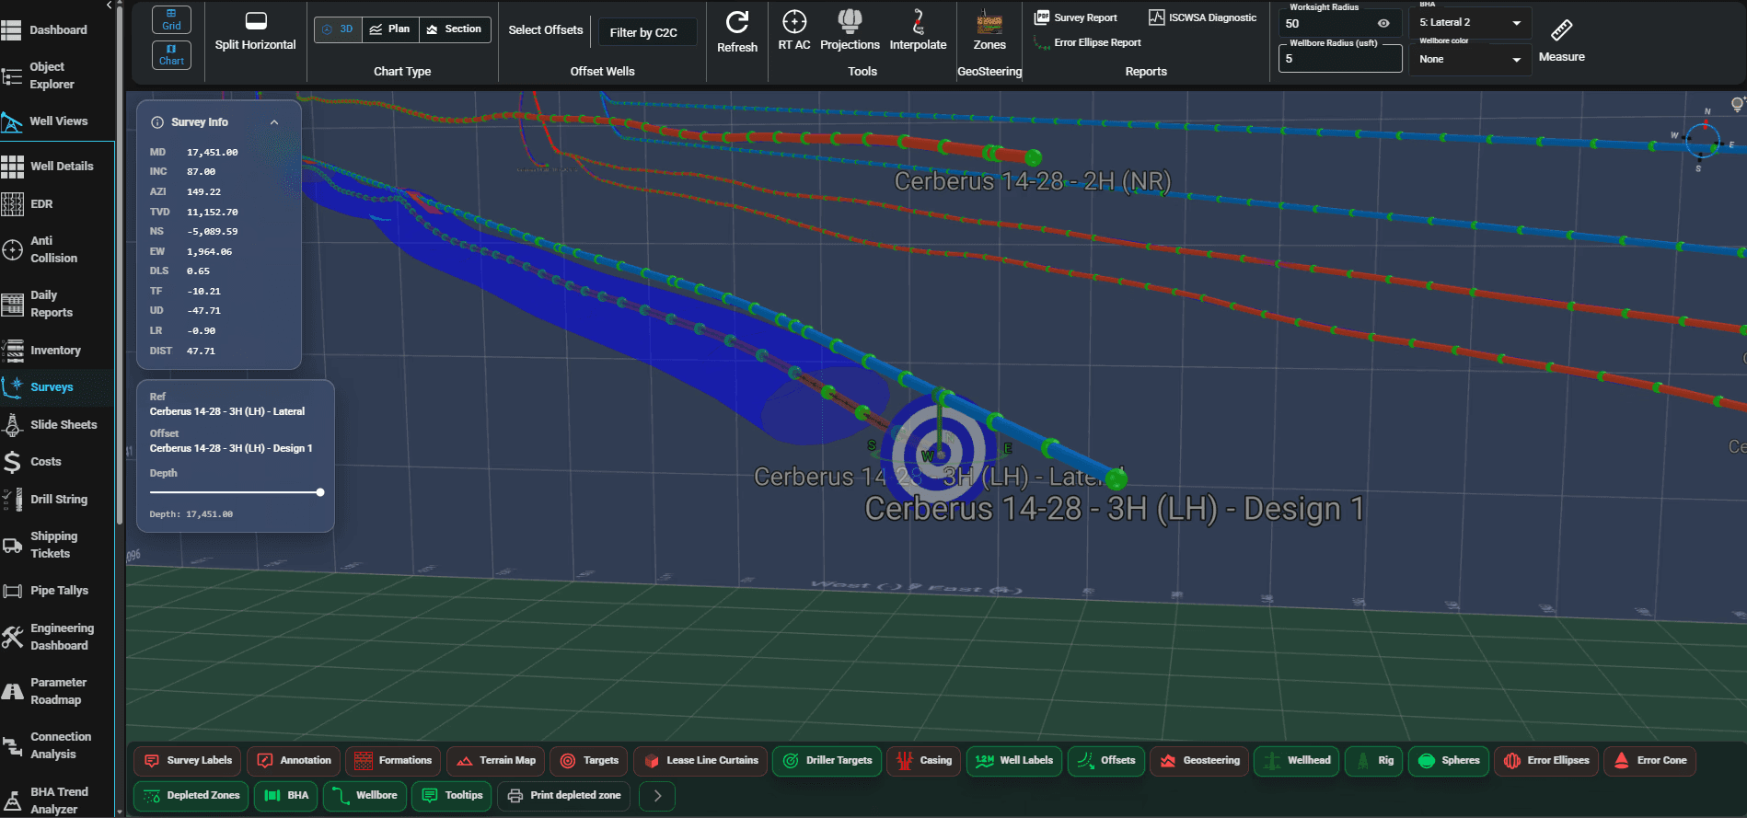
Task: Open BHA Lateral 2 dropdown
Action: pos(1470,23)
